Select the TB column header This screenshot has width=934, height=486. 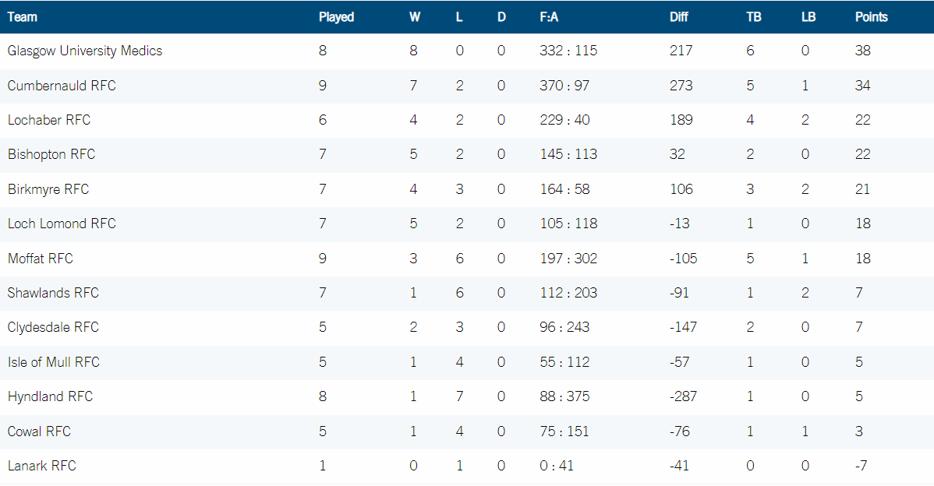[x=753, y=17]
